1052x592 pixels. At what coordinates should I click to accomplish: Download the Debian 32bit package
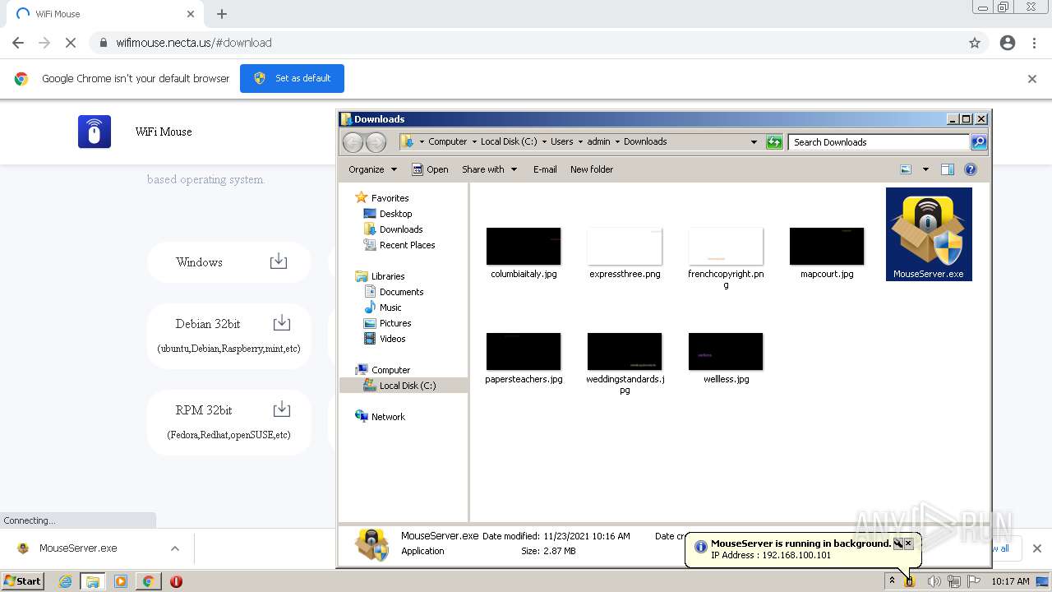tap(281, 323)
